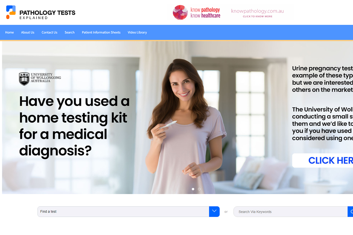Go to the About Us page

(28, 32)
